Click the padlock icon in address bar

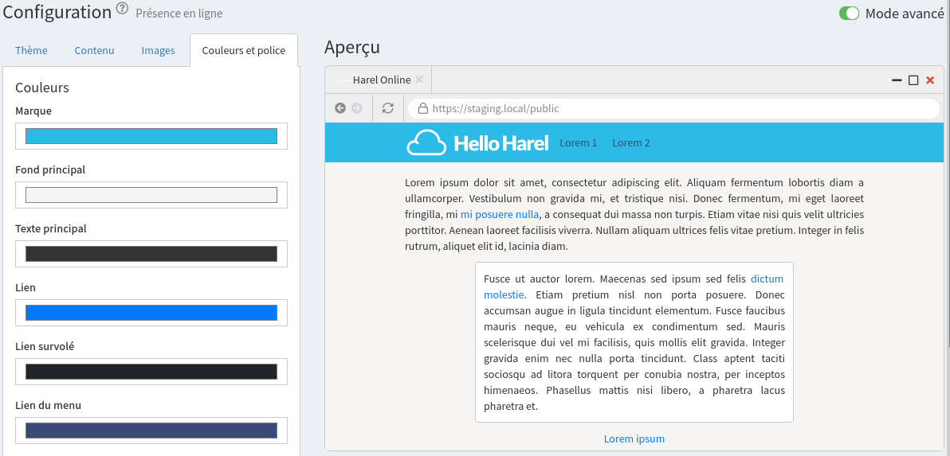point(423,109)
